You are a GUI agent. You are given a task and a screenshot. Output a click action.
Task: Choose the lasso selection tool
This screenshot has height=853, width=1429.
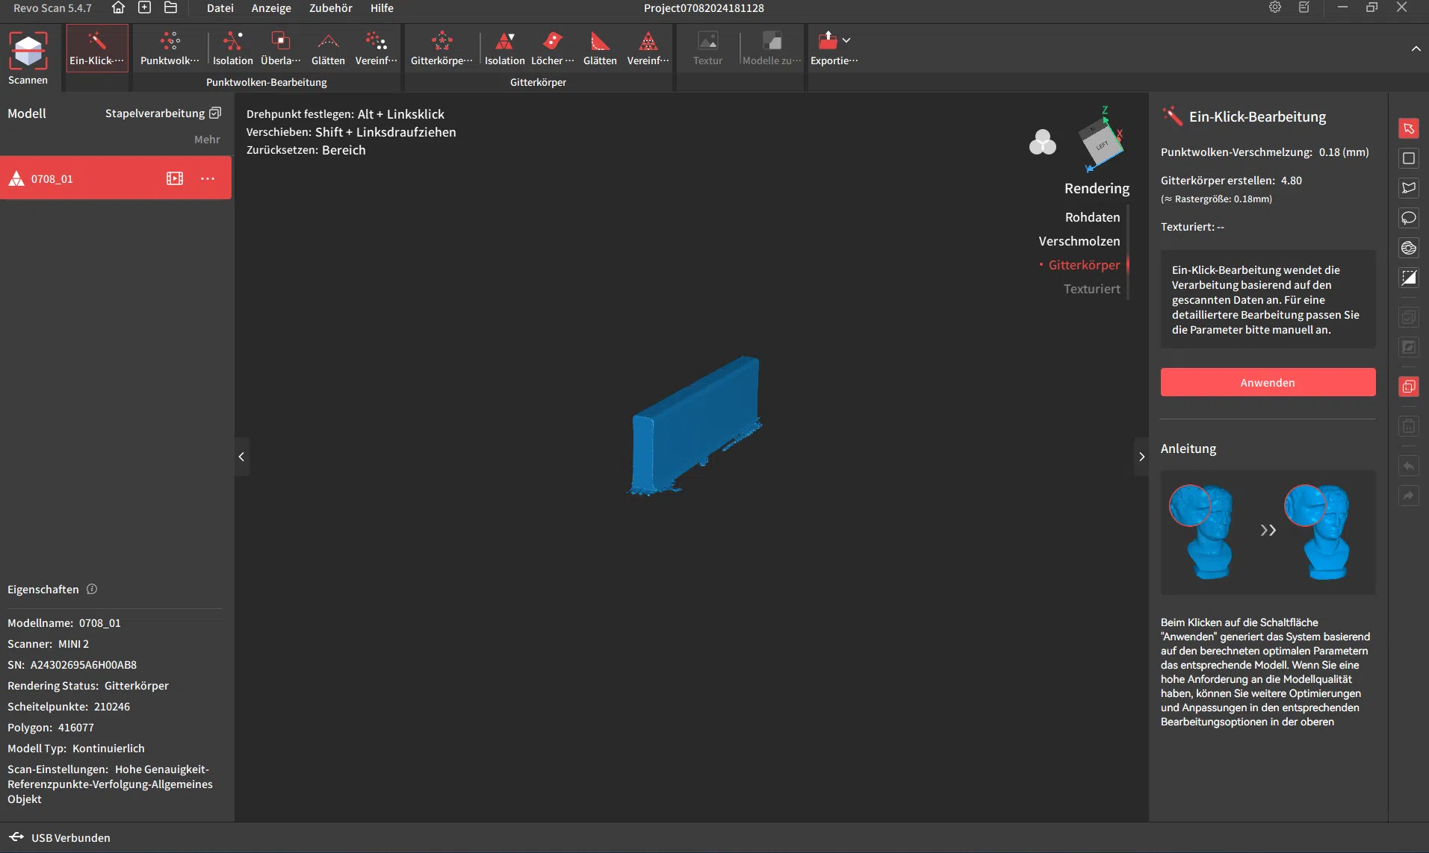click(1408, 218)
